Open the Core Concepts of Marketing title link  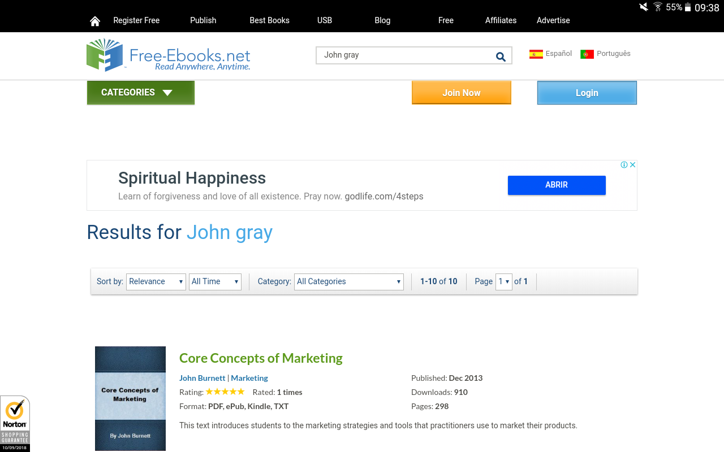tap(261, 358)
